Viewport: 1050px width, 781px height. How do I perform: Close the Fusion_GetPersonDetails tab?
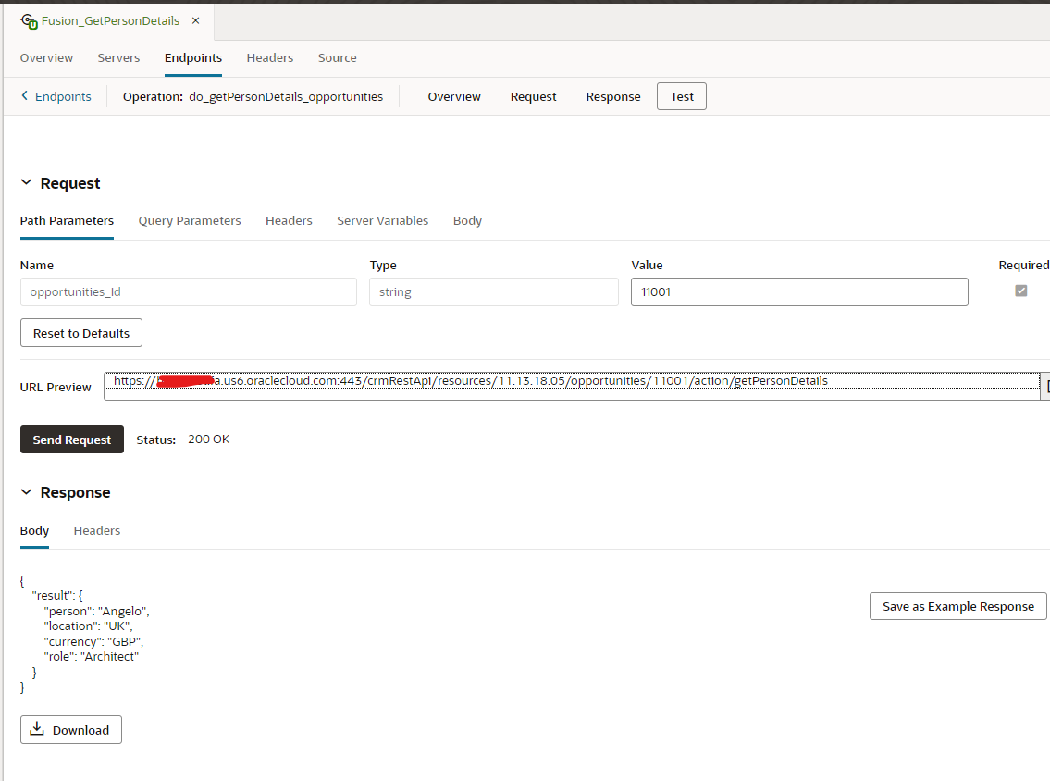195,20
